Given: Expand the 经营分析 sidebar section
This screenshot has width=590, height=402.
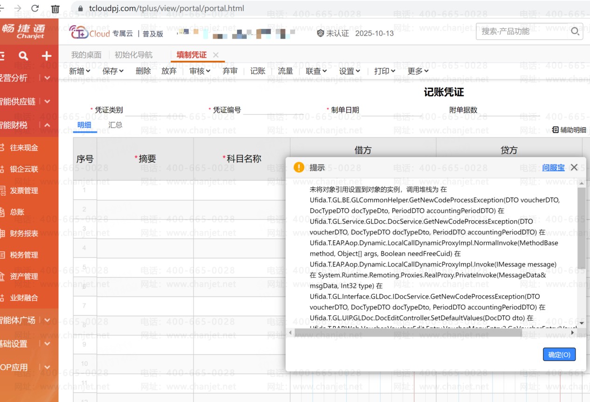Looking at the screenshot, I should [x=47, y=78].
